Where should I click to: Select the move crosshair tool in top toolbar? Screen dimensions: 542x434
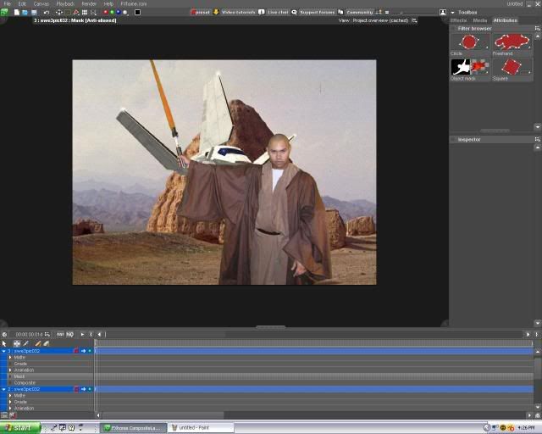pyautogui.click(x=59, y=13)
